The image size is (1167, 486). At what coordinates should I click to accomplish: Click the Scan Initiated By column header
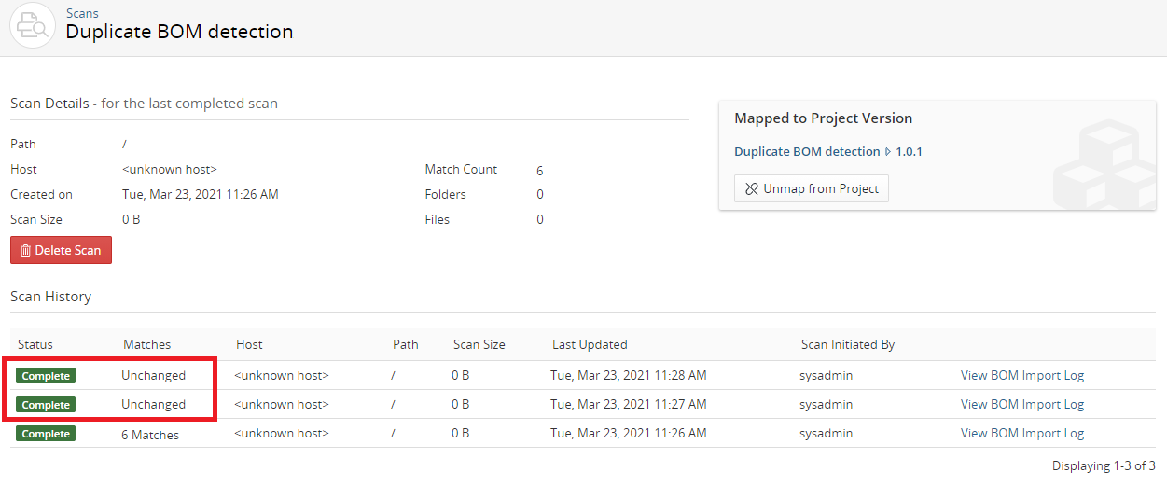[847, 344]
